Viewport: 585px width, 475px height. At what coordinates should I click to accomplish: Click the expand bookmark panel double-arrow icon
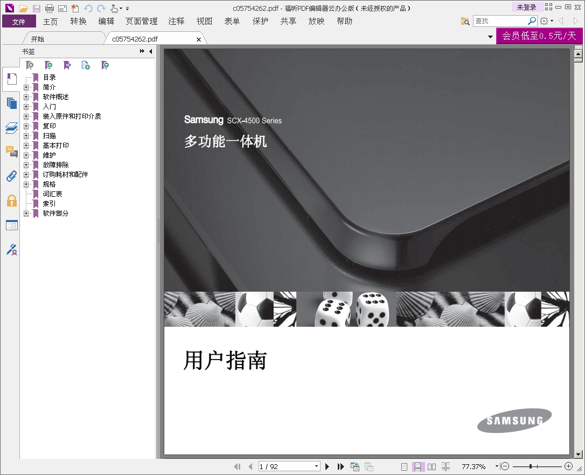click(142, 51)
